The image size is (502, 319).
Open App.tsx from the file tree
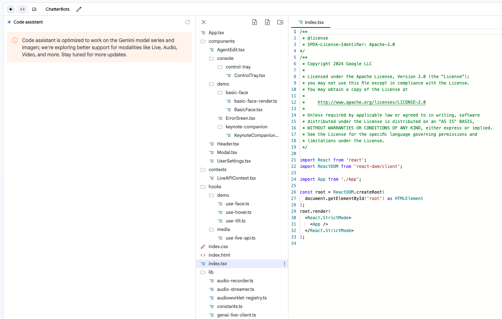(216, 33)
